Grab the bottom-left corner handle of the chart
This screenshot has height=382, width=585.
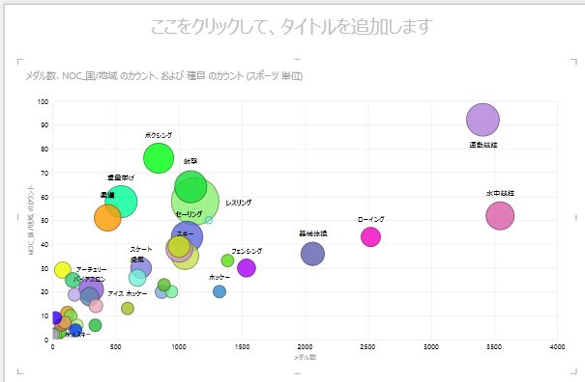pyautogui.click(x=20, y=370)
